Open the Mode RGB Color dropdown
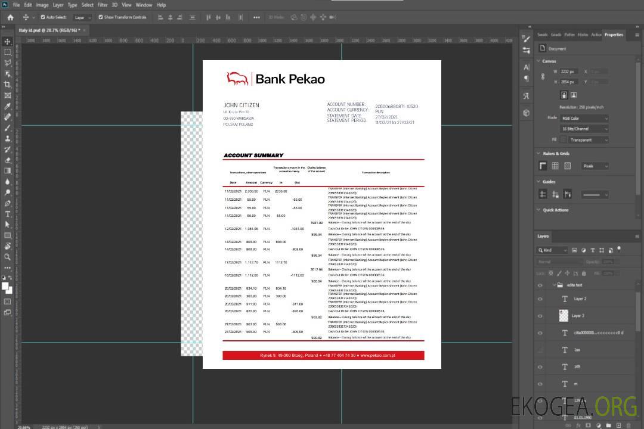This screenshot has width=644, height=429. [584, 118]
